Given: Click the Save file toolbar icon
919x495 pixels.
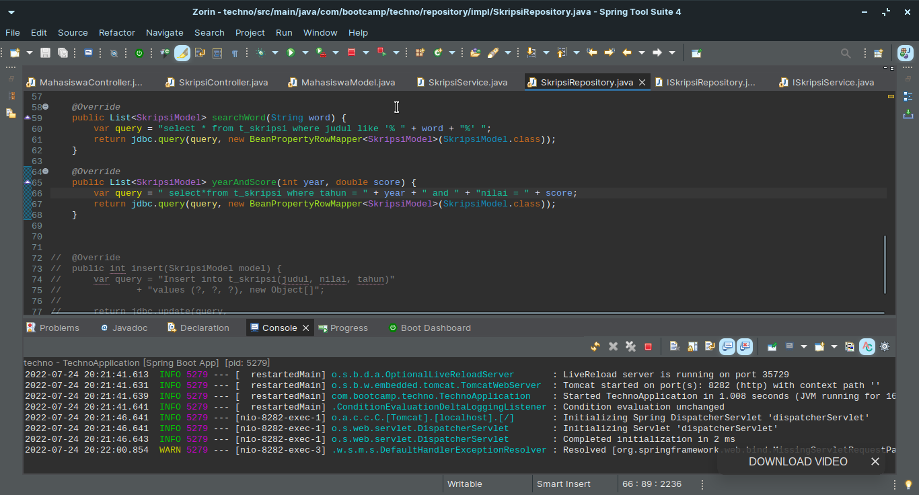Looking at the screenshot, I should click(45, 52).
